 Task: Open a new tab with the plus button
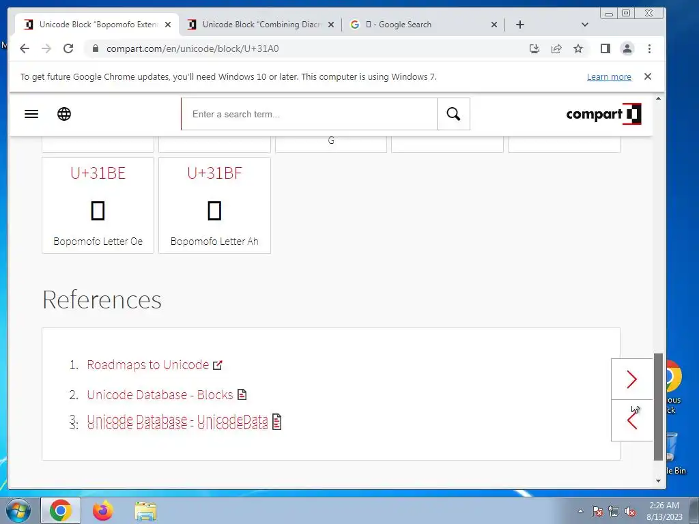[520, 25]
